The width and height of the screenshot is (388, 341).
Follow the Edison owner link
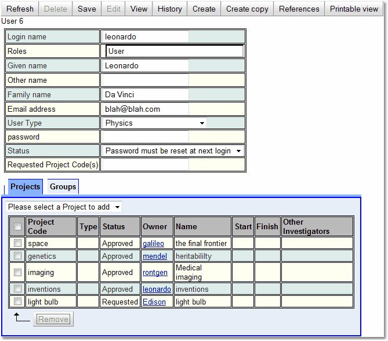[x=154, y=302]
